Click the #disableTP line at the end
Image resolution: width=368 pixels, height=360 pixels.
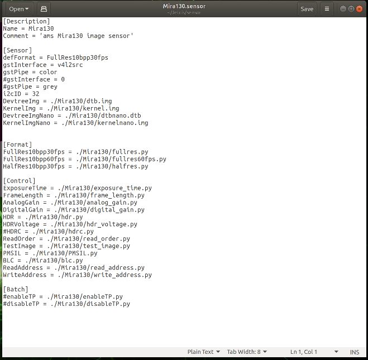[66, 304]
